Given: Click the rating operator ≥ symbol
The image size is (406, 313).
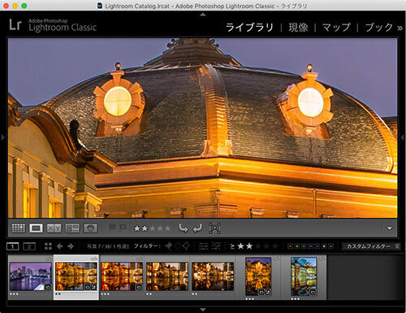Looking at the screenshot, I should (x=232, y=246).
